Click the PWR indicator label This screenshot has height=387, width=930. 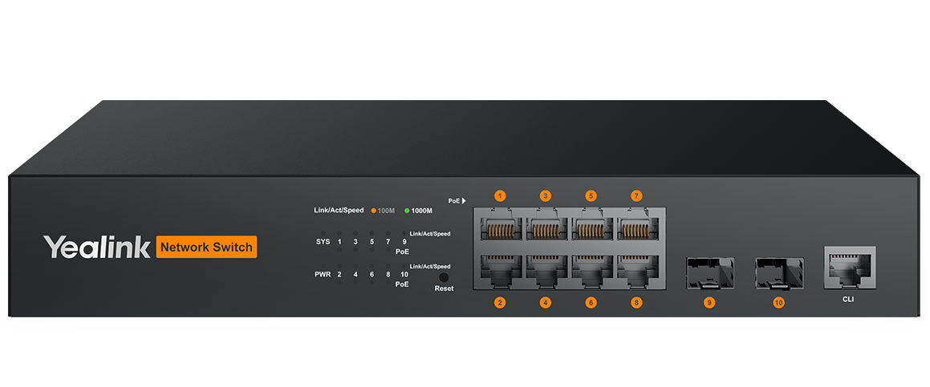pyautogui.click(x=322, y=274)
